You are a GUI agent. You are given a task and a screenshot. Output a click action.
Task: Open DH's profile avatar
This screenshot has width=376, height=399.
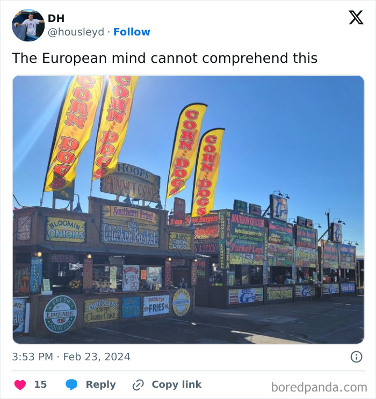click(28, 25)
